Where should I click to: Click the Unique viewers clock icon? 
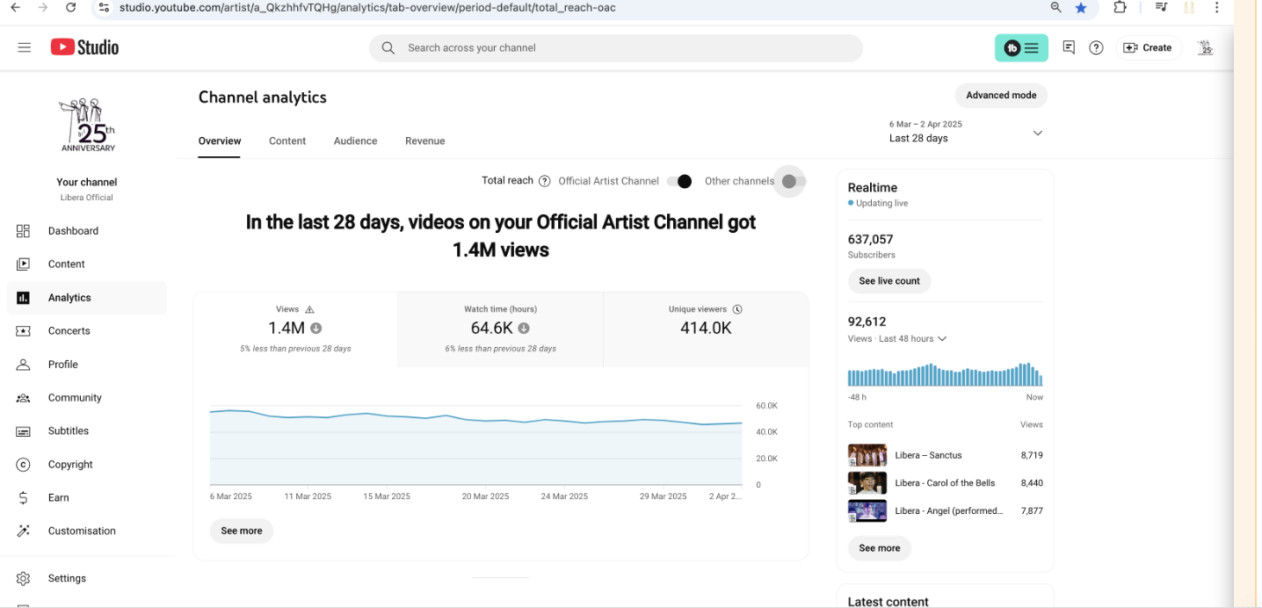point(737,309)
